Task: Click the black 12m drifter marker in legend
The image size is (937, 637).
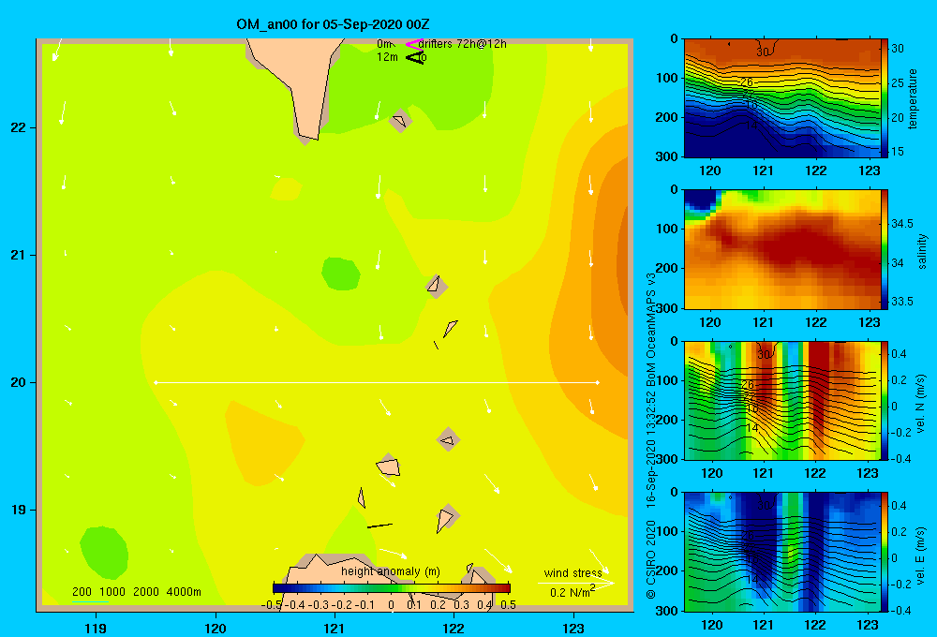Action: 415,57
